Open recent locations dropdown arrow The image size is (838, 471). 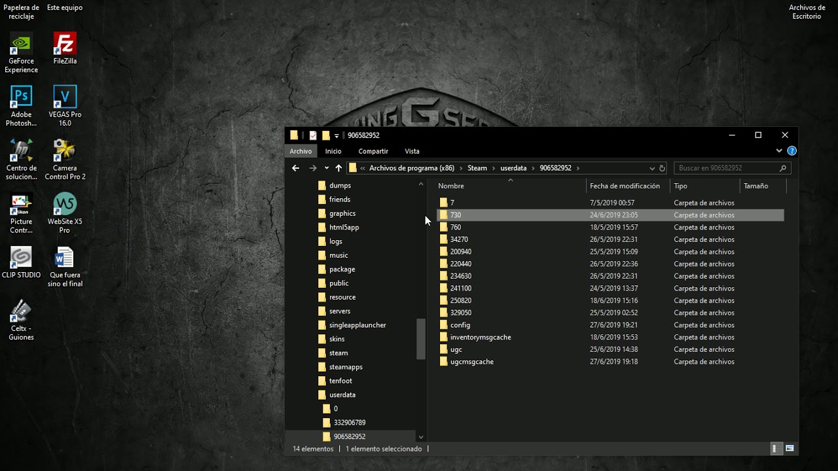(327, 168)
